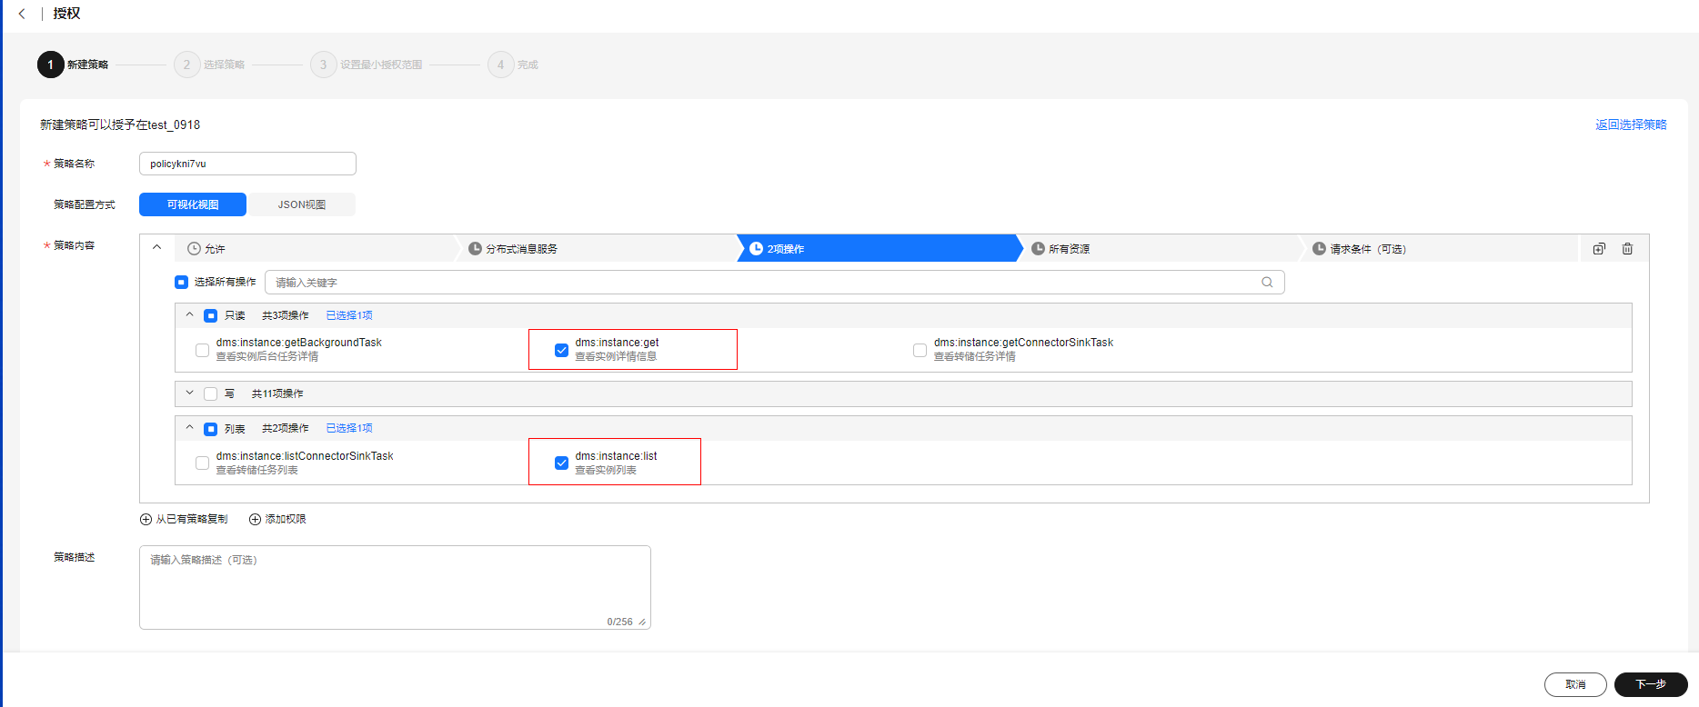Collapse the 只读 operations group
Screen dimensions: 1699x707
(x=189, y=314)
